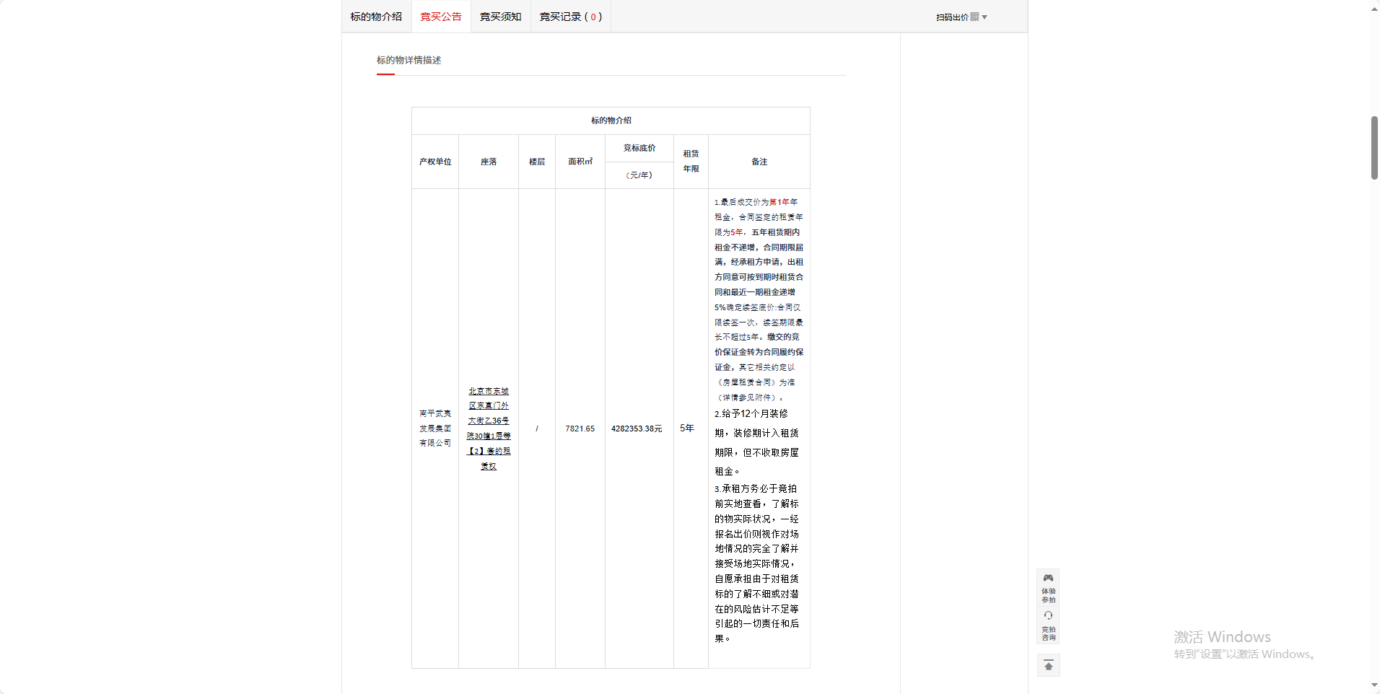Switch to the 标的物介绍 tab
This screenshot has height=694, width=1380.
tap(376, 17)
